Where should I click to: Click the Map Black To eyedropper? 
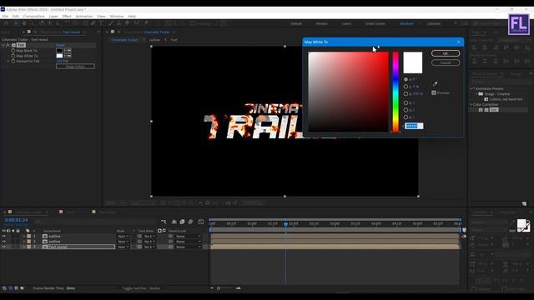[68, 50]
